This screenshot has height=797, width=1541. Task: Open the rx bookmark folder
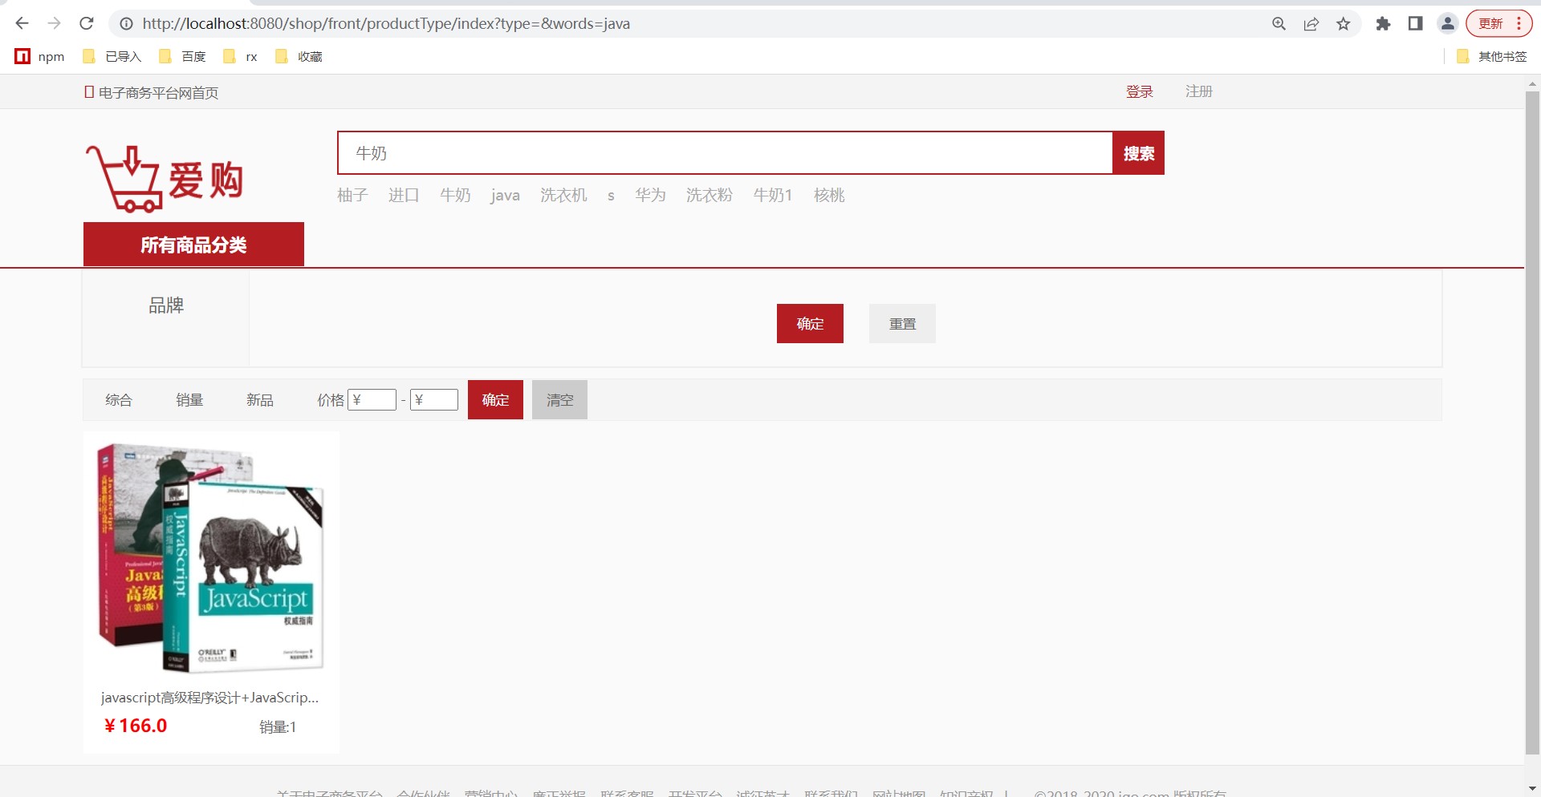(x=241, y=56)
